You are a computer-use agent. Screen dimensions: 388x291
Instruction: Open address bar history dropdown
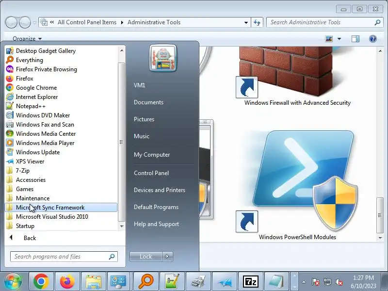[246, 22]
